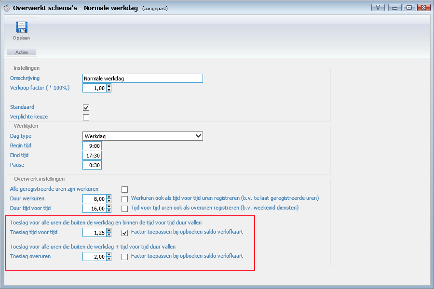Select the Eind tijd field
The width and height of the screenshot is (434, 289).
92,156
